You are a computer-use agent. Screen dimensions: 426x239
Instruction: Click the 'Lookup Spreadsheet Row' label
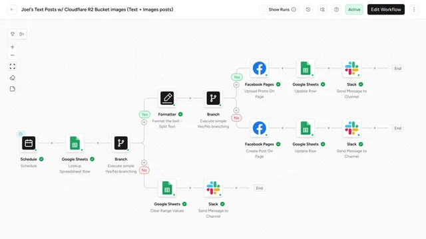(75, 169)
